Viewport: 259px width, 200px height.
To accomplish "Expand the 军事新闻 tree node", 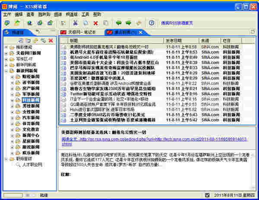I will (12, 94).
